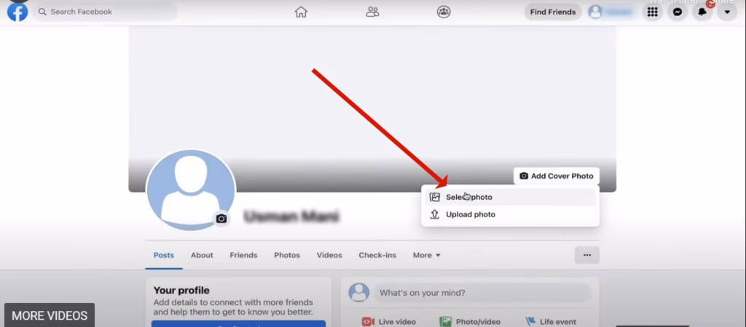Click the 'Your profile' heading text
This screenshot has width=746, height=327.
click(x=181, y=291)
